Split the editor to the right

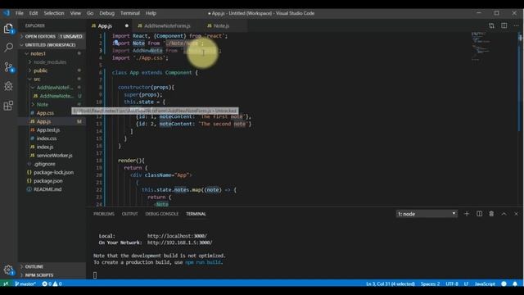504,25
